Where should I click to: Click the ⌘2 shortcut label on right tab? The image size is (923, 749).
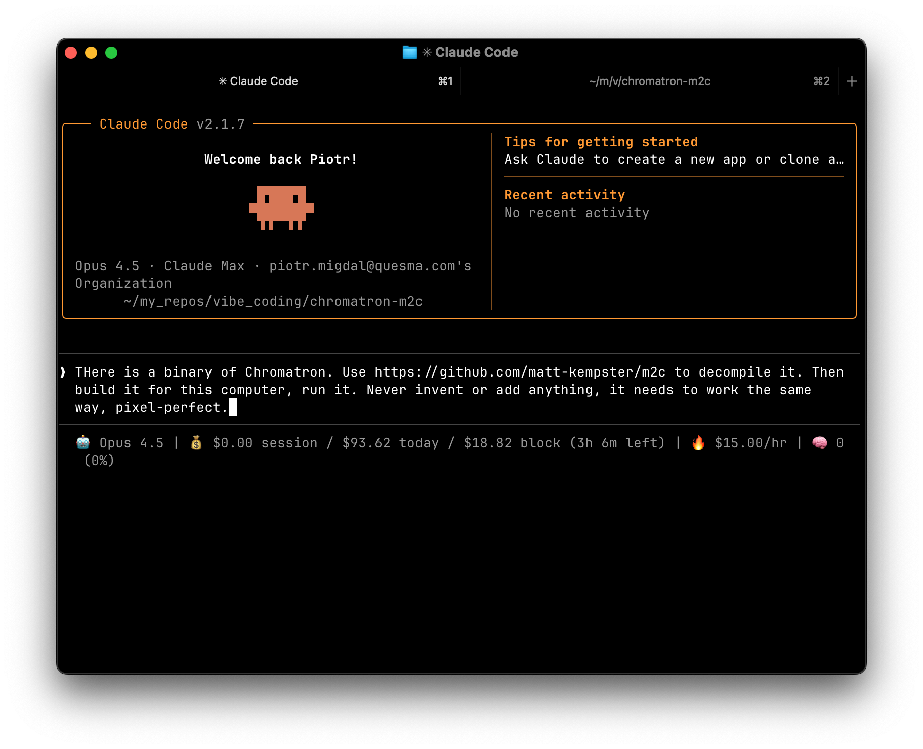point(821,81)
